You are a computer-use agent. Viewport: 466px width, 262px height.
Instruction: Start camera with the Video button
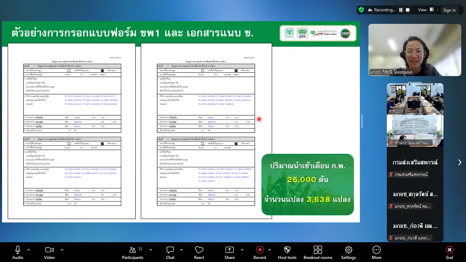tap(49, 252)
